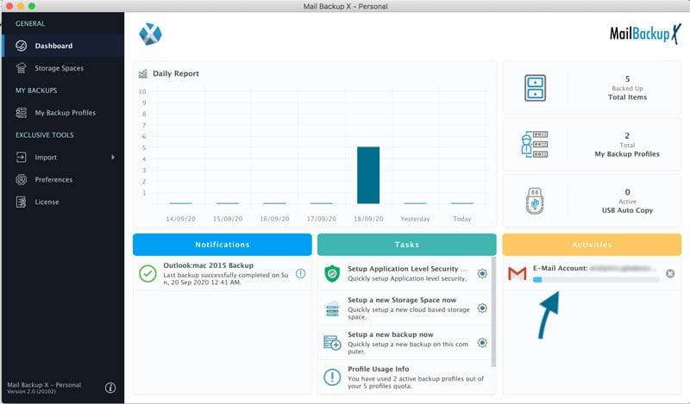This screenshot has height=404, width=690.
Task: Click the My Backup Profiles server icon
Action: point(535,144)
